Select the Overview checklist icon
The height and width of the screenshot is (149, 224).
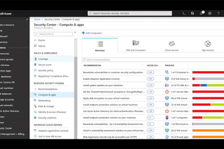(100, 44)
